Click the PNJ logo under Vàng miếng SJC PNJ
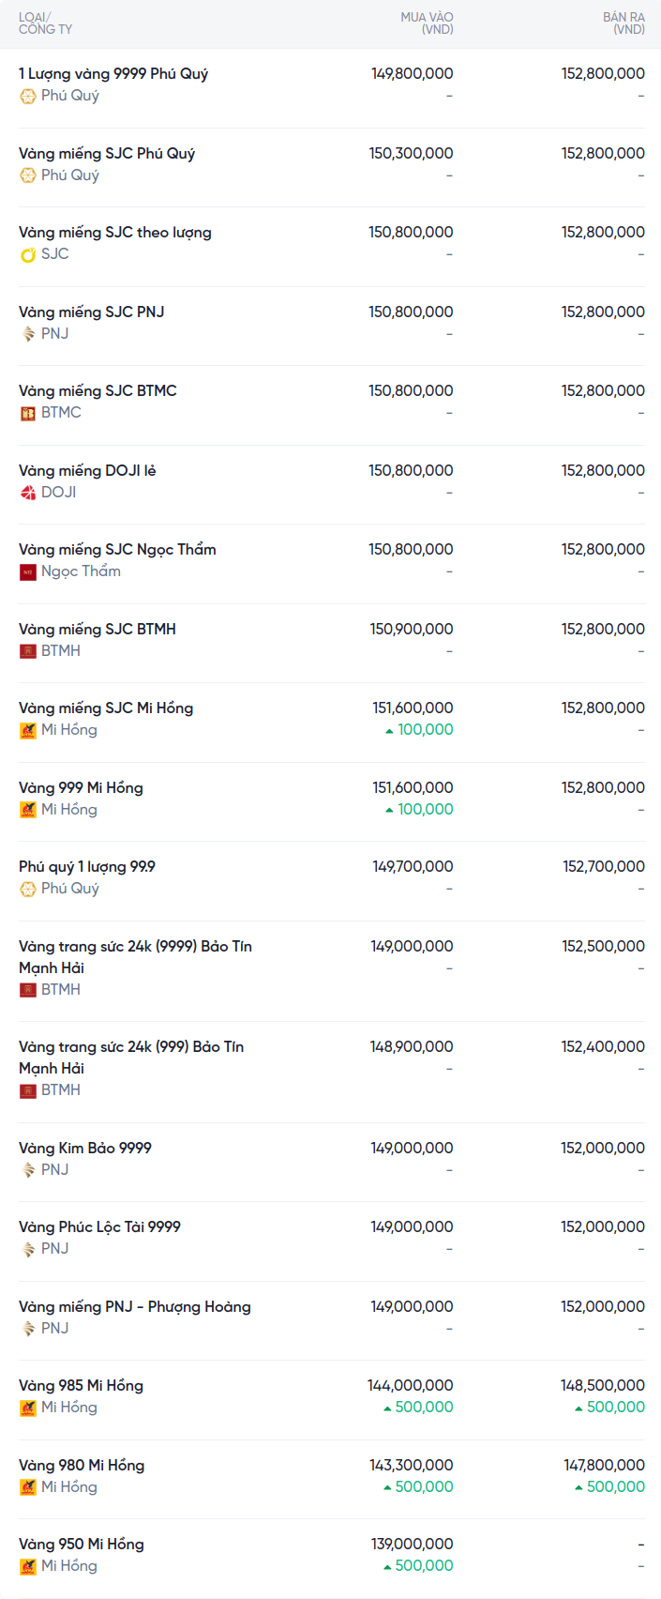This screenshot has width=661, height=1599. (28, 334)
